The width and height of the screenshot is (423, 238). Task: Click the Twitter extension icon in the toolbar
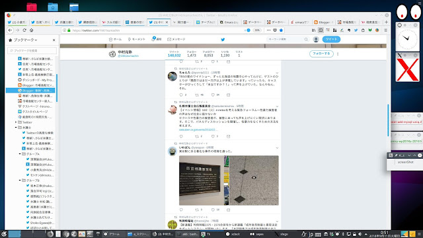(356, 30)
